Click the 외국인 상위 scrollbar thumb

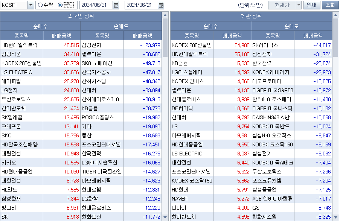pos(165,38)
